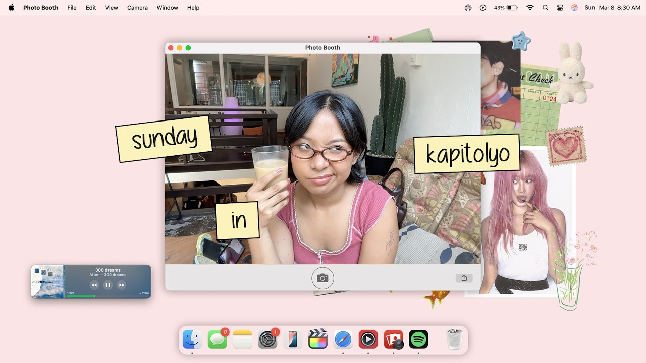Open Apple menu
646x363 pixels.
11,8
